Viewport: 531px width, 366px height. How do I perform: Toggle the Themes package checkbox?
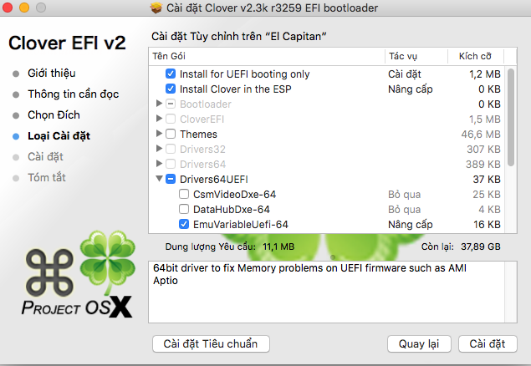click(x=171, y=134)
